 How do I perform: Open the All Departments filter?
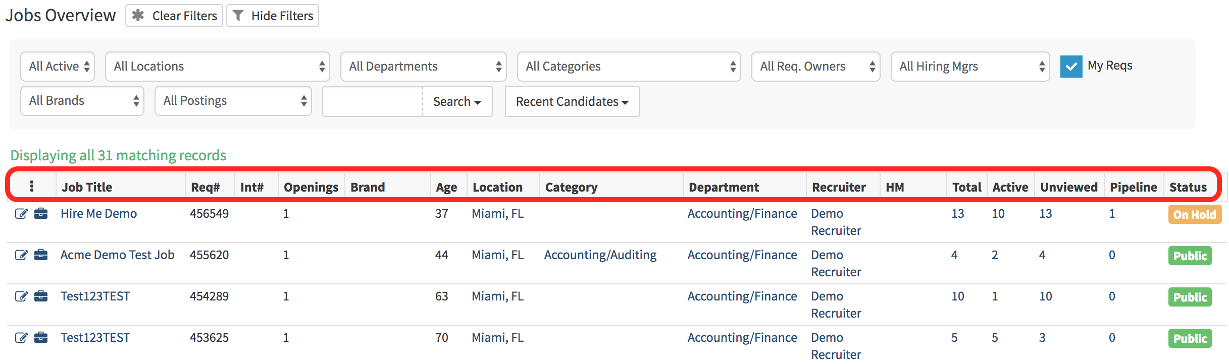pos(423,67)
